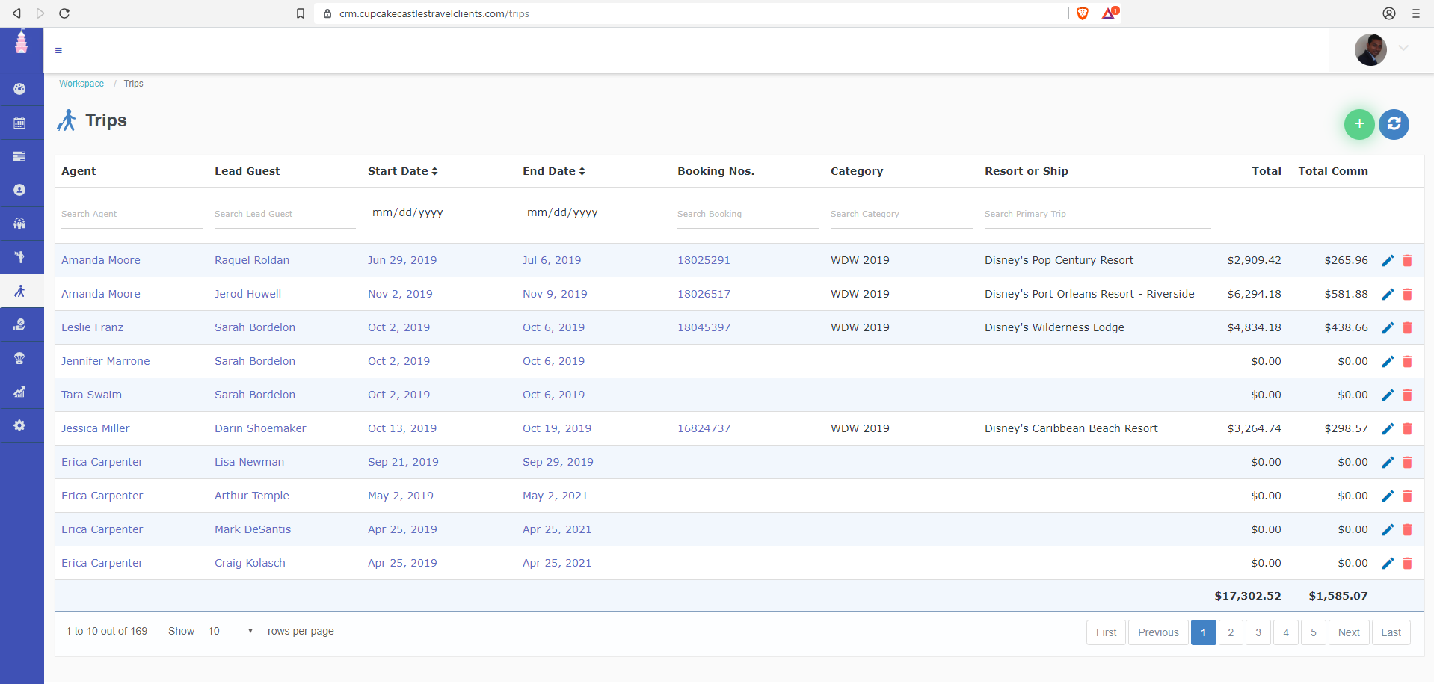Click the green plus add trip button
The height and width of the screenshot is (684, 1434).
click(1359, 124)
